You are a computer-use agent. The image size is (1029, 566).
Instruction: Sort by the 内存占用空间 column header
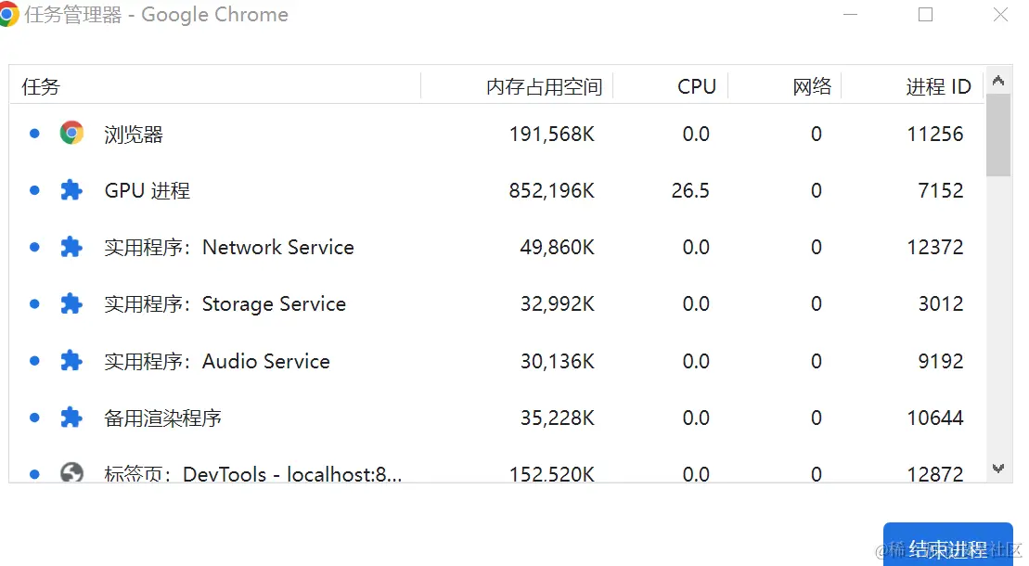click(x=544, y=86)
